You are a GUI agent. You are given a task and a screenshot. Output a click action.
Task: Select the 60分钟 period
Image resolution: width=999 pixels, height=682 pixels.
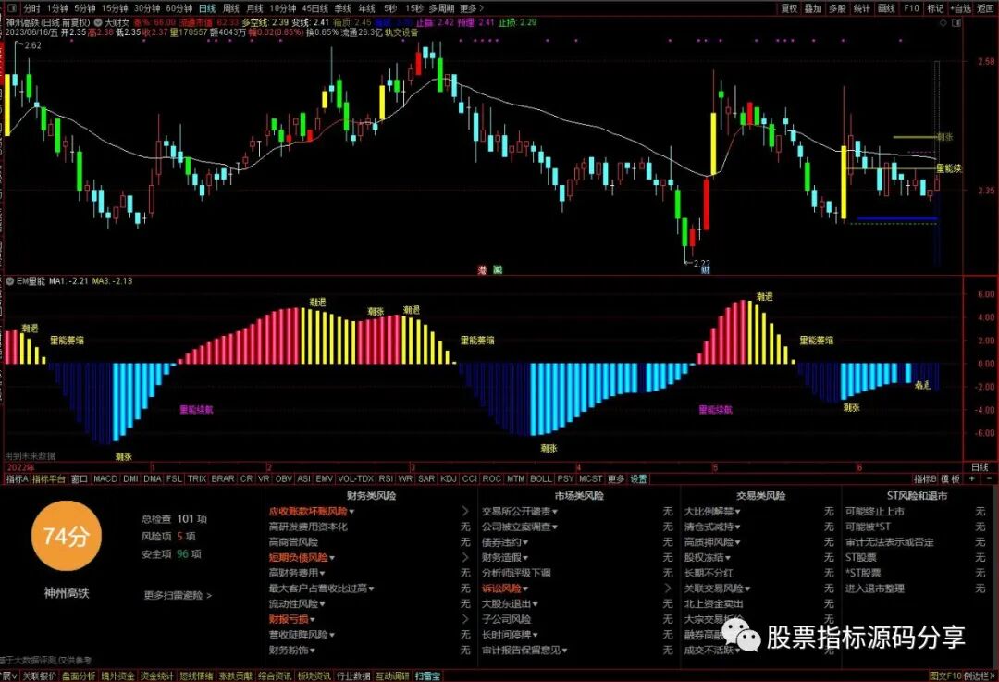click(179, 8)
